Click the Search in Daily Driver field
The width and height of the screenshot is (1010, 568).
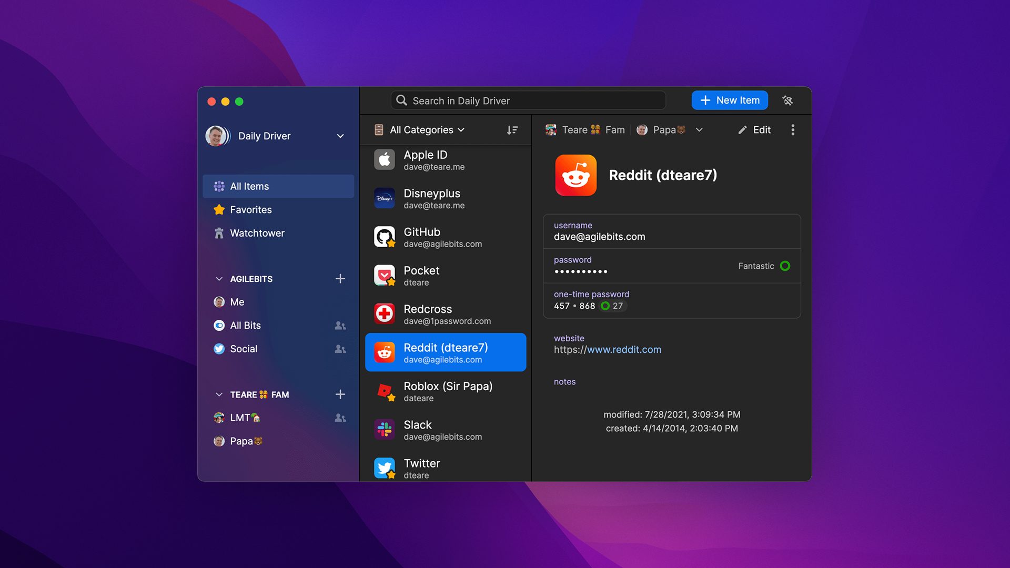tap(528, 100)
